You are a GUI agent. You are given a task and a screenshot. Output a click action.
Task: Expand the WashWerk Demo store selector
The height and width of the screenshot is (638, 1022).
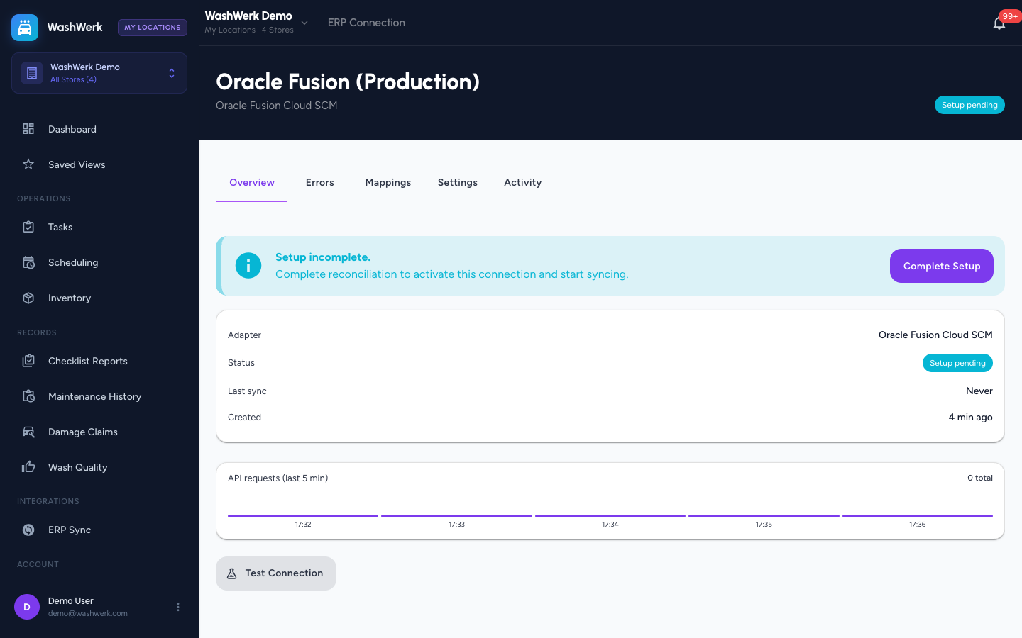(99, 73)
